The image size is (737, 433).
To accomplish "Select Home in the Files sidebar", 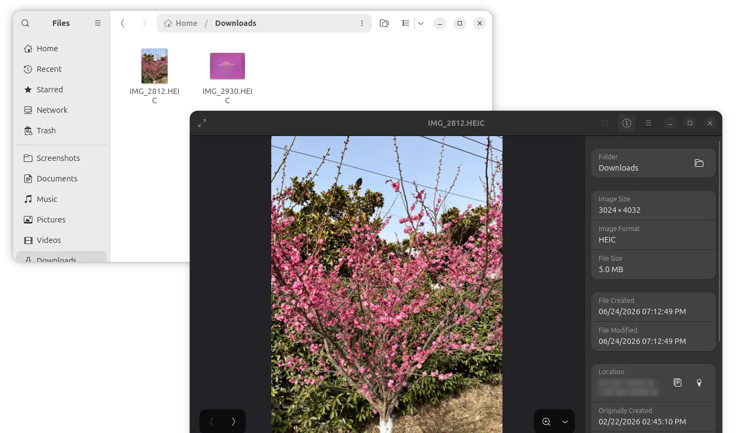I will pyautogui.click(x=62, y=49).
